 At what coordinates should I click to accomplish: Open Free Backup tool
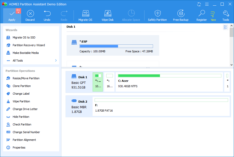181,16
